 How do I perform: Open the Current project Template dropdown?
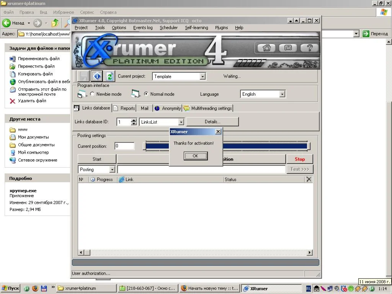(203, 77)
